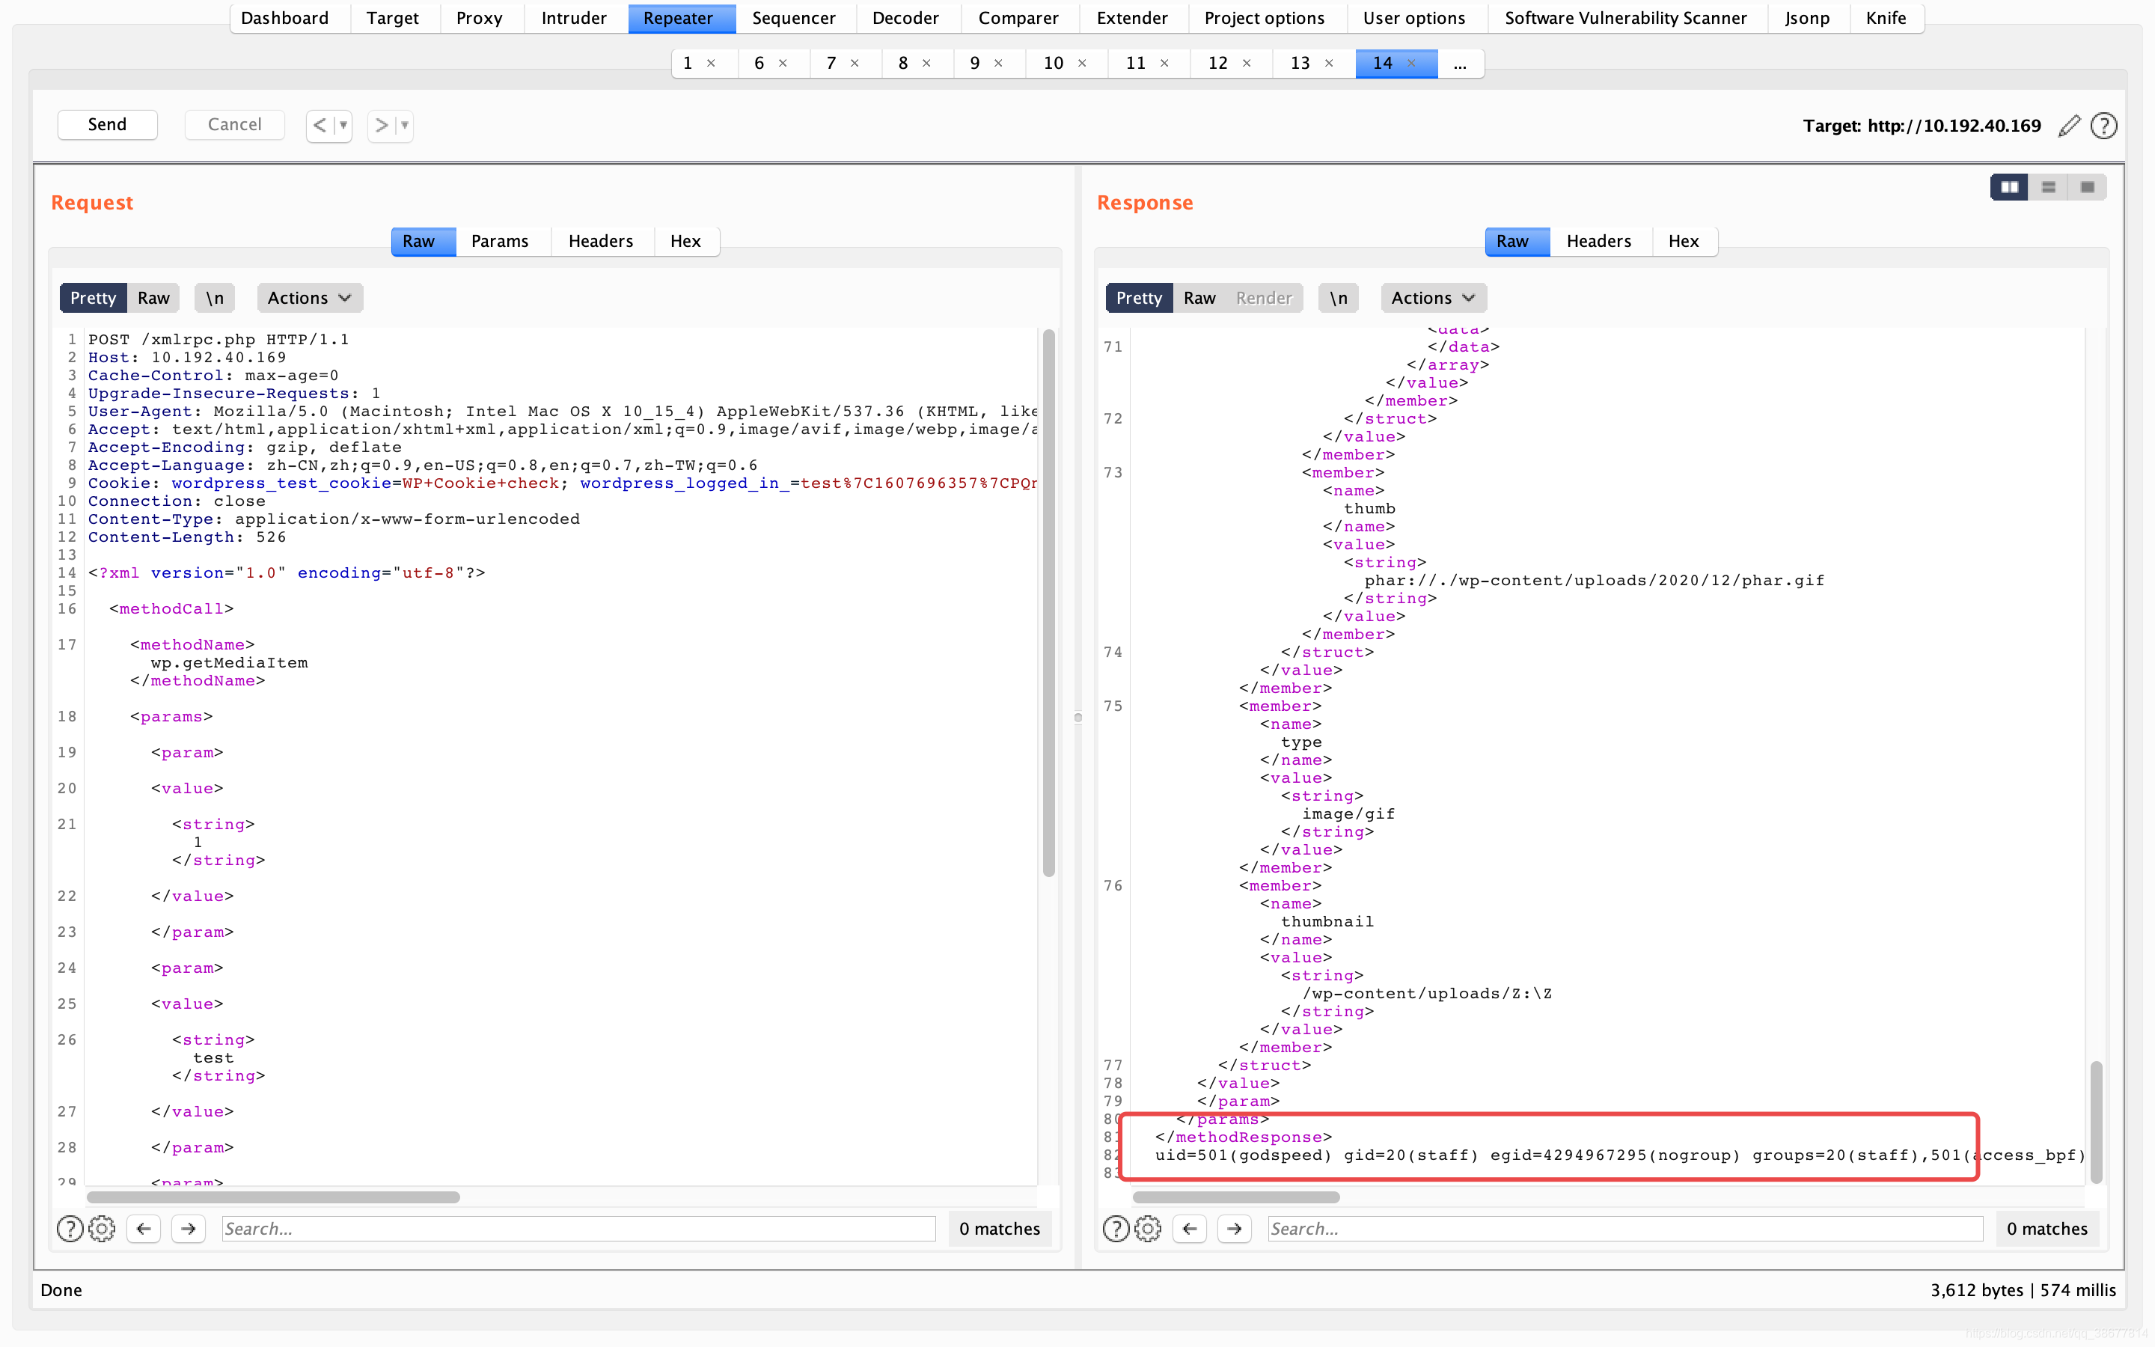Close Repeater tab 12

pyautogui.click(x=1247, y=64)
